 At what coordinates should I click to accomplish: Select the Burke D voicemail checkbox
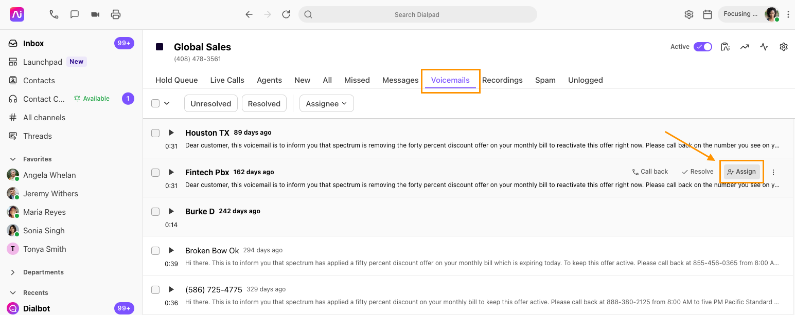coord(155,212)
